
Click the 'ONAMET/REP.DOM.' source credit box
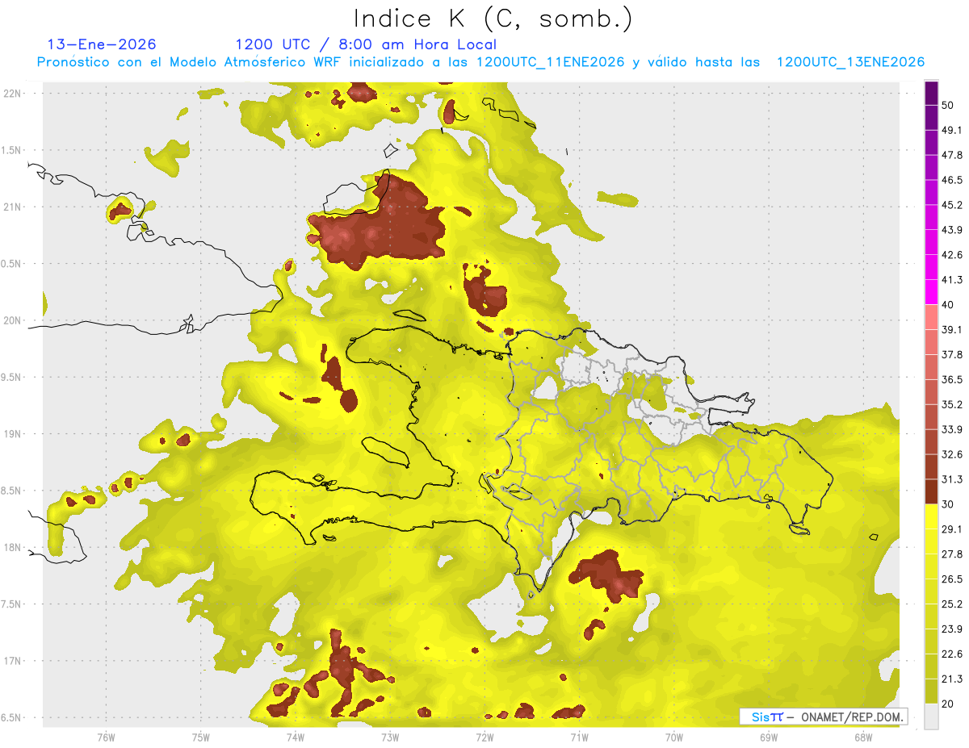824,717
